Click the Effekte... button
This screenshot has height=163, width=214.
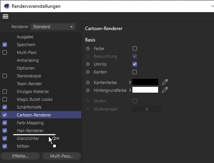(20, 156)
